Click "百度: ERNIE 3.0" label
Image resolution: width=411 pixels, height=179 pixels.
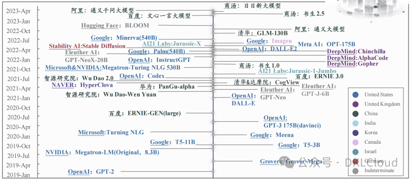(319, 77)
